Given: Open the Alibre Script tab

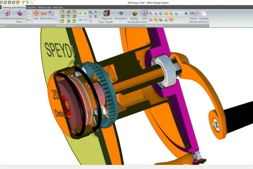Looking at the screenshot, I should [45, 8].
